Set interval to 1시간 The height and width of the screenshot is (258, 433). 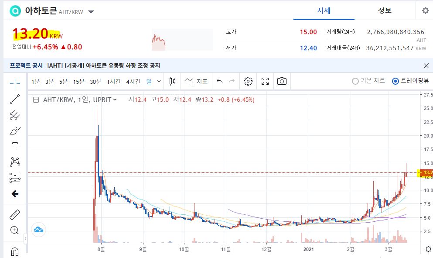point(114,82)
